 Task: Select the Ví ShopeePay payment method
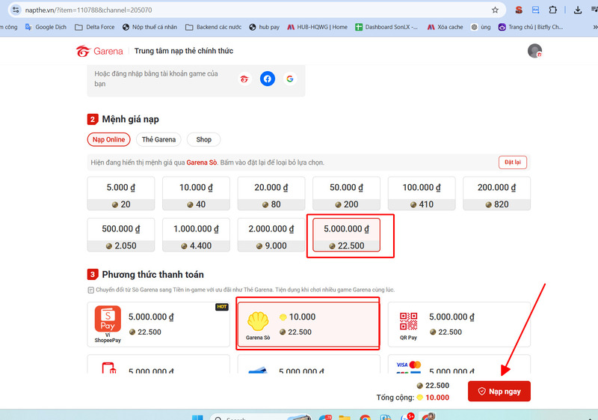158,325
